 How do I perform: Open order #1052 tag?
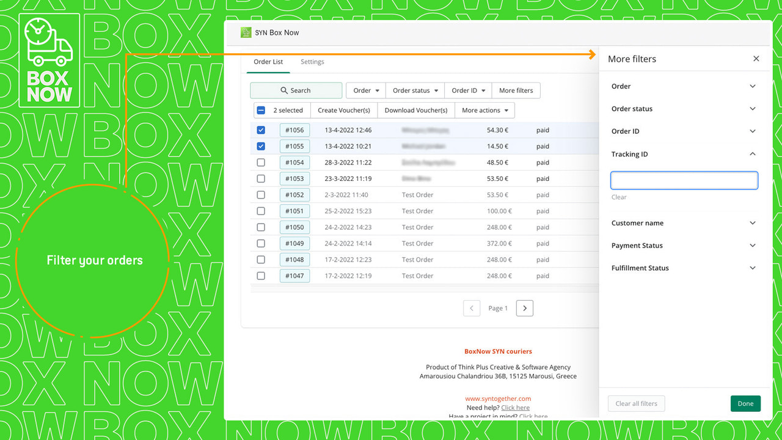[294, 195]
